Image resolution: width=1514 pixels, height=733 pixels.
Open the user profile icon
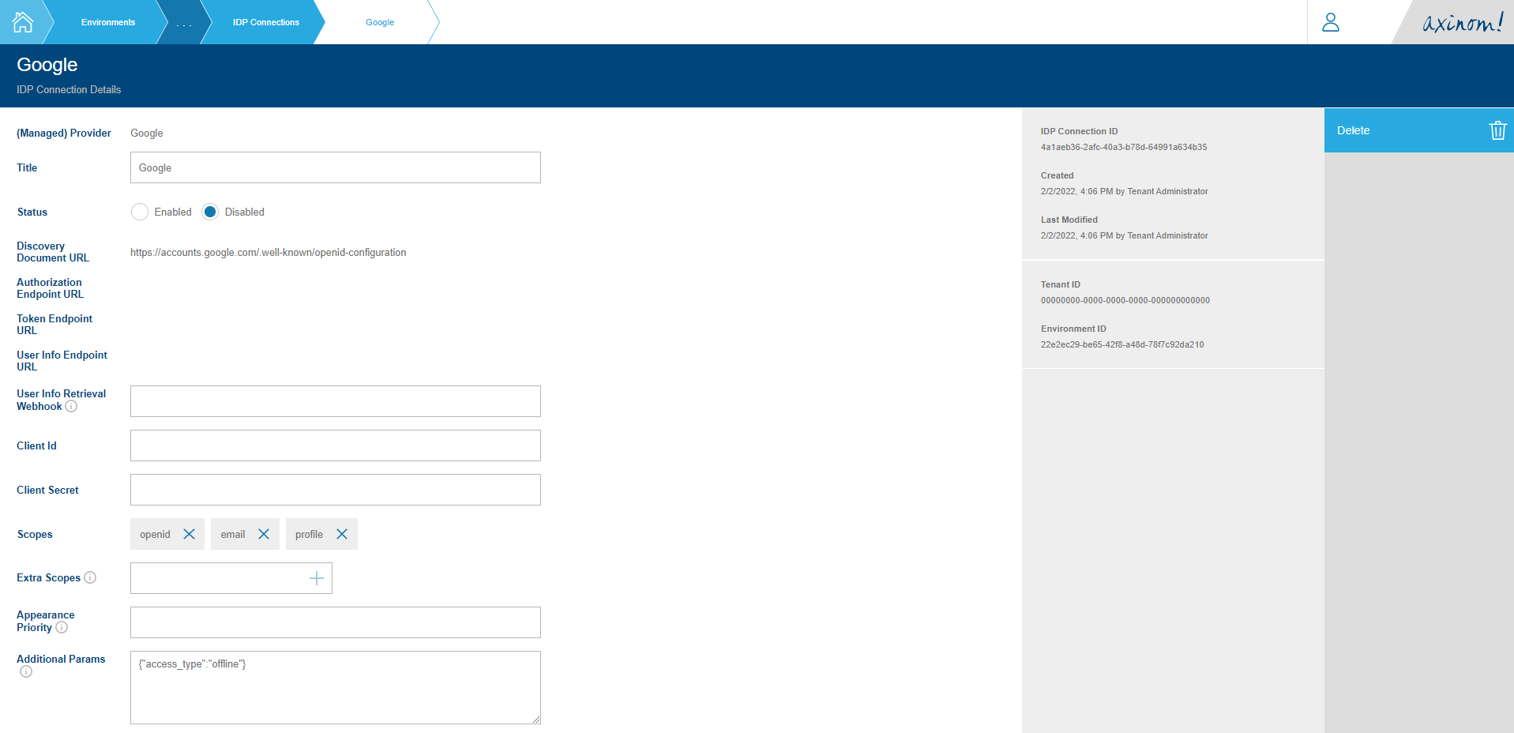1331,23
